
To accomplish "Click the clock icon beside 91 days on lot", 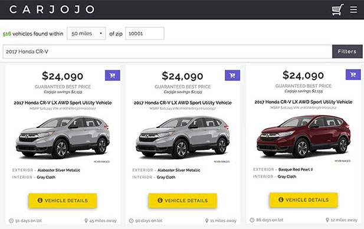I will coord(11,221).
